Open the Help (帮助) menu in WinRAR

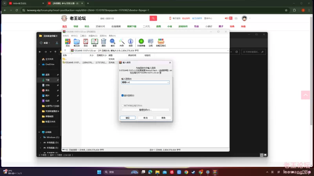pos(112,36)
